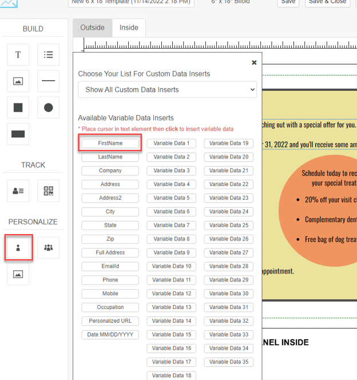The image size is (357, 380).
Task: Select the square shape tool
Action: click(x=18, y=108)
